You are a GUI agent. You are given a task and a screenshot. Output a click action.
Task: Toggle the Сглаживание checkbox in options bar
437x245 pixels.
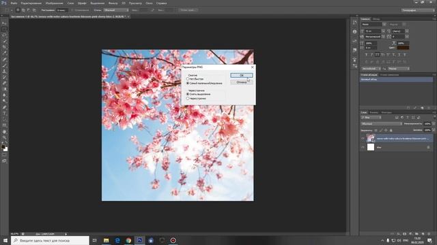(x=72, y=10)
